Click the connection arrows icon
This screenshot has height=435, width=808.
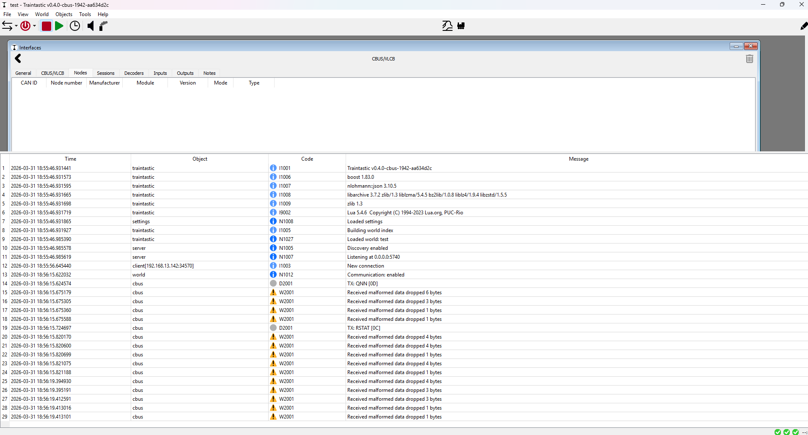[x=7, y=26]
